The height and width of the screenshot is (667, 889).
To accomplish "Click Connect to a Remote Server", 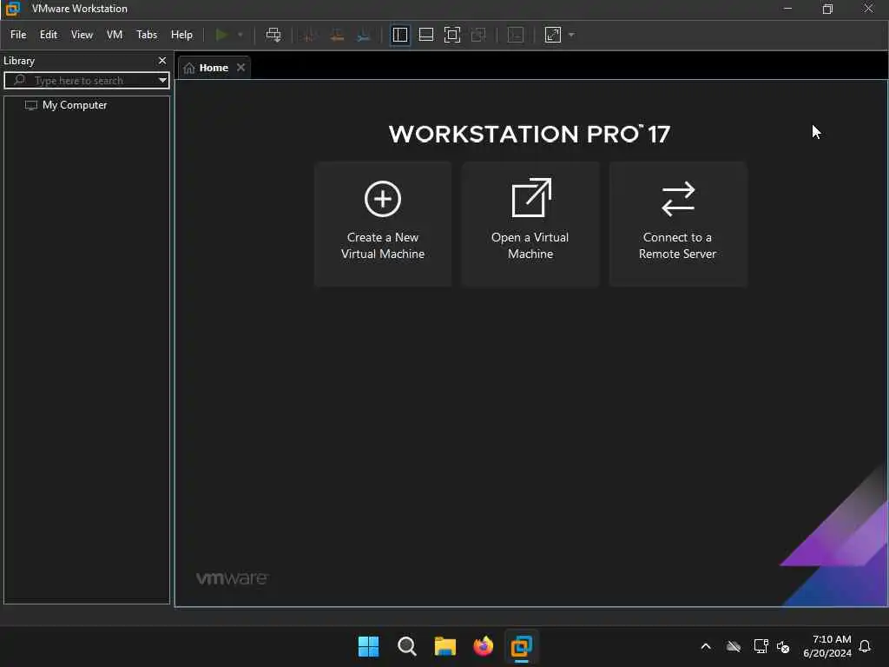I will 677,224.
